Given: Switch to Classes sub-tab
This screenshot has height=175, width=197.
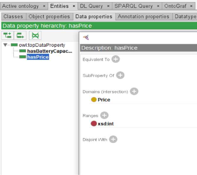Looking at the screenshot, I should [13, 16].
